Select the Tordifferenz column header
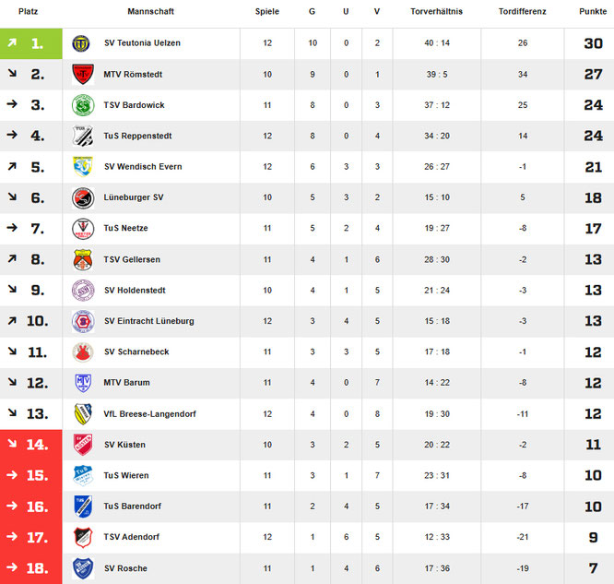This screenshot has width=614, height=584. click(x=522, y=12)
